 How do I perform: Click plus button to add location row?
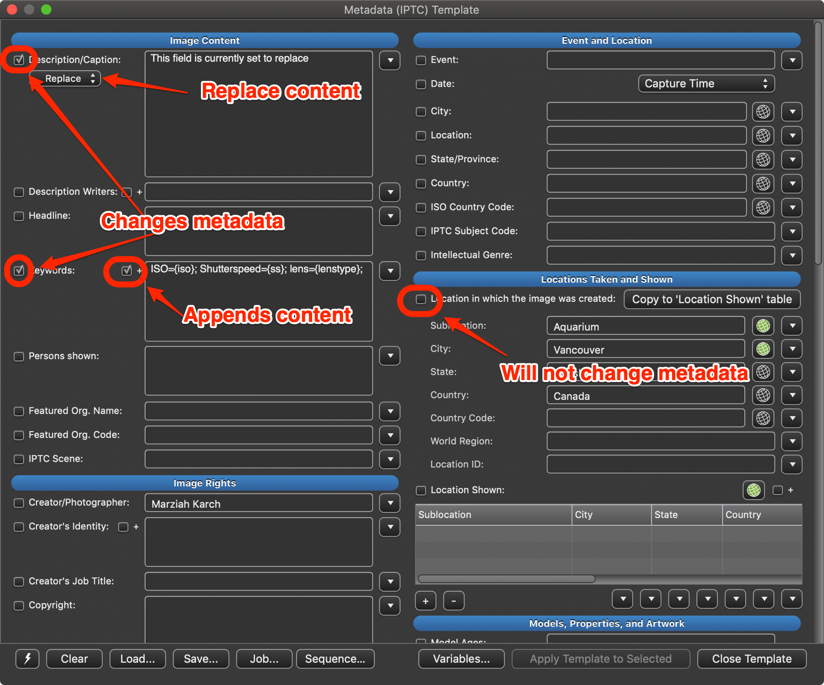(425, 601)
